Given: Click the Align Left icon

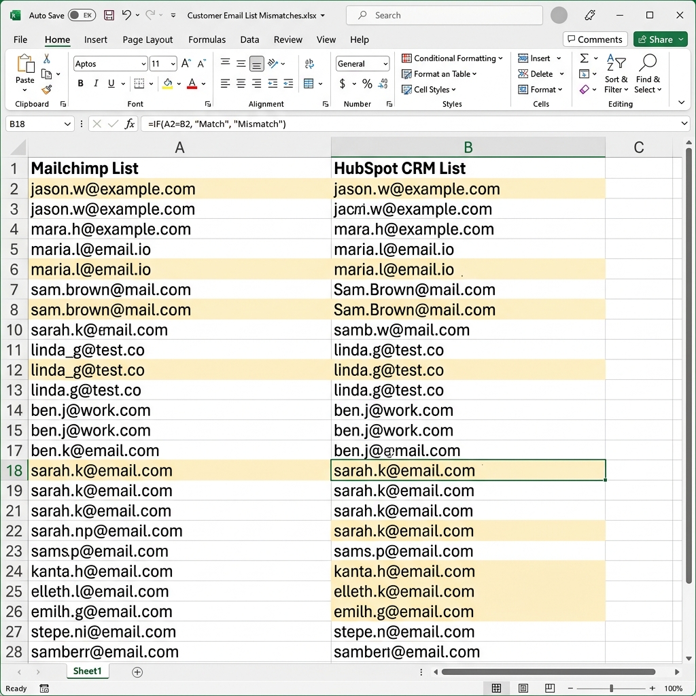Looking at the screenshot, I should point(226,84).
